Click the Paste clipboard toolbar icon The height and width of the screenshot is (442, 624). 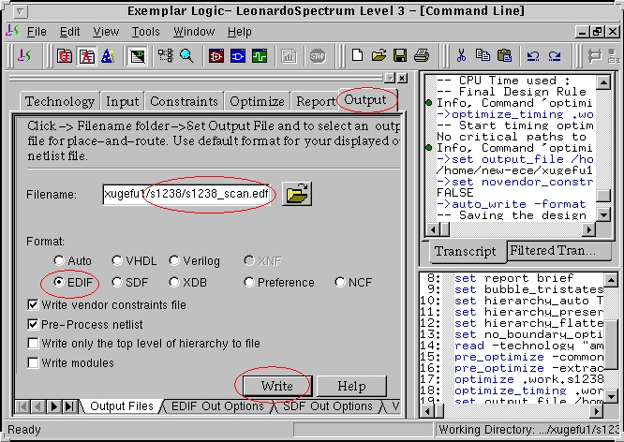coord(506,56)
